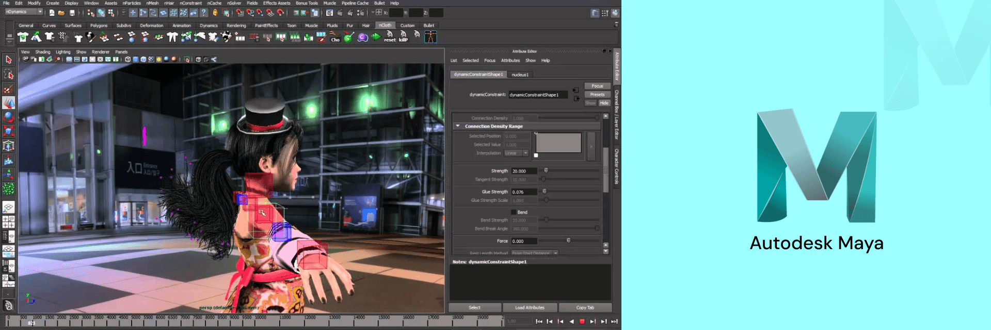
Task: Click the Four View layout icon
Action: (8, 222)
